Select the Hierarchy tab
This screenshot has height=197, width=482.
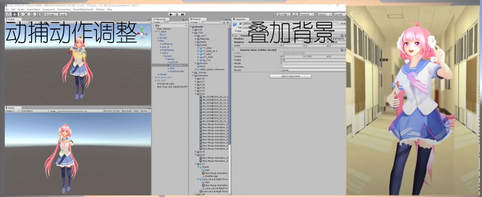click(x=161, y=19)
